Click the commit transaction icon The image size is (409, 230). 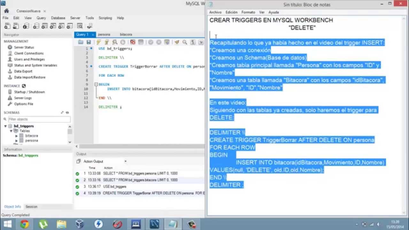click(150, 42)
